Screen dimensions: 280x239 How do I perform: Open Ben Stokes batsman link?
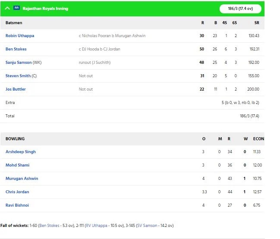[x=16, y=49]
